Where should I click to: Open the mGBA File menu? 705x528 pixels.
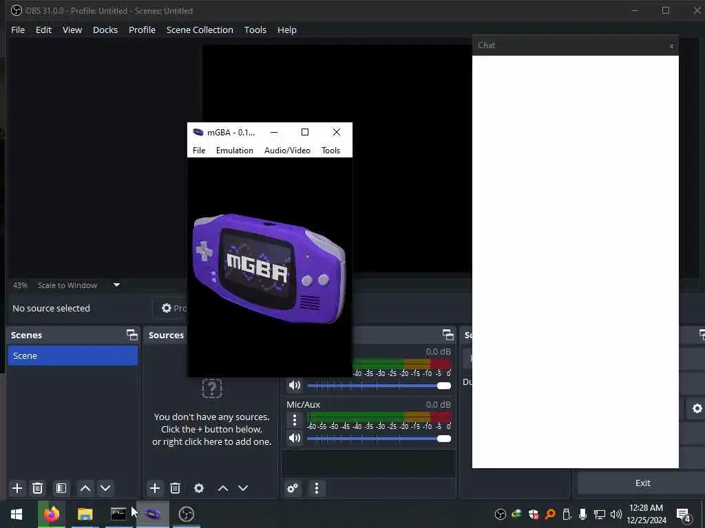coord(199,151)
